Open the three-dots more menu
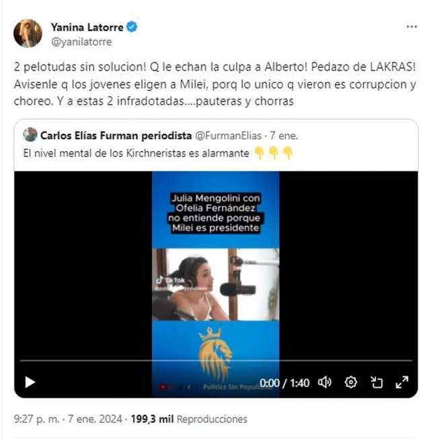This screenshot has width=429, height=441. pos(412,27)
